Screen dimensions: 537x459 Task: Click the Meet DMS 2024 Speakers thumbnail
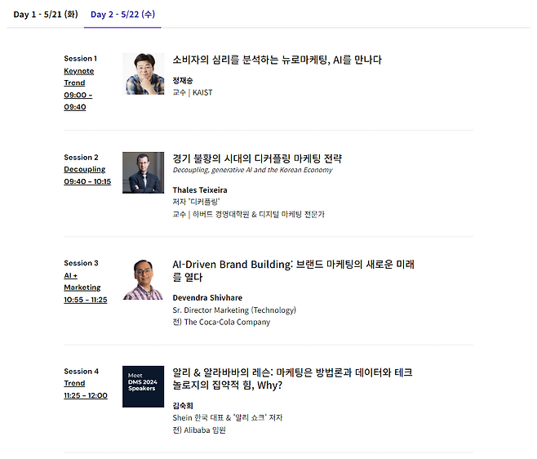tap(144, 386)
